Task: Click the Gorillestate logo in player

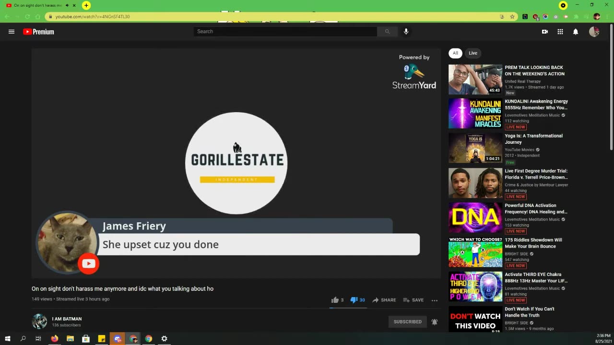Action: tap(236, 163)
